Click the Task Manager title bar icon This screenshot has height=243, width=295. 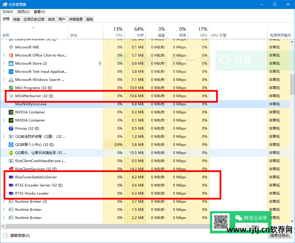(5, 5)
